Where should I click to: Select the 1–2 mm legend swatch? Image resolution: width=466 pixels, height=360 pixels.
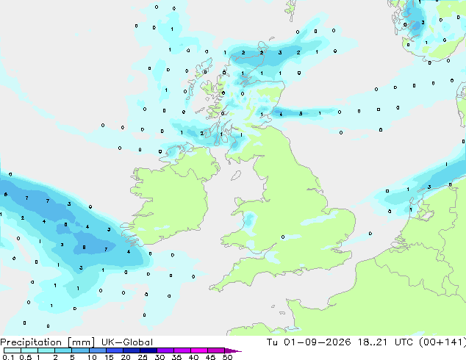click(x=46, y=350)
